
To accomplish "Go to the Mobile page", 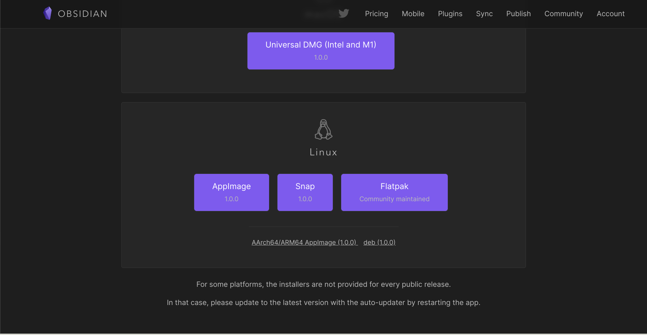I will [413, 14].
